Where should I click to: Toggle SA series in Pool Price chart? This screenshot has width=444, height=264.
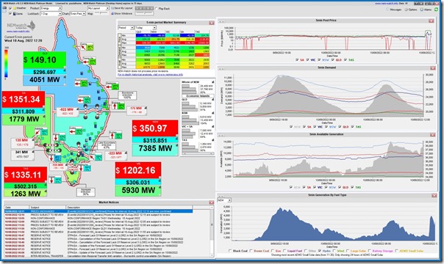(x=297, y=60)
